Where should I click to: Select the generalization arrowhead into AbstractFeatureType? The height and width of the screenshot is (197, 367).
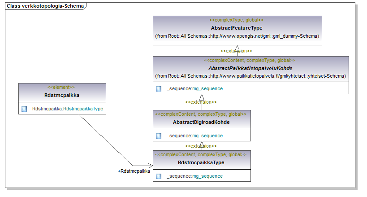237,48
